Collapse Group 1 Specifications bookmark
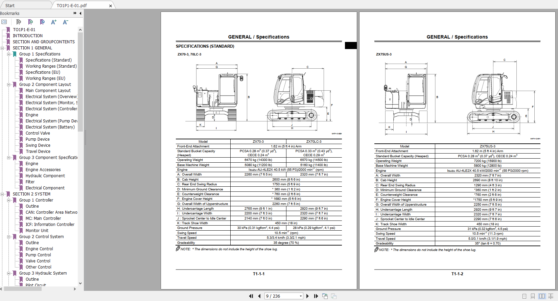 coord(9,54)
